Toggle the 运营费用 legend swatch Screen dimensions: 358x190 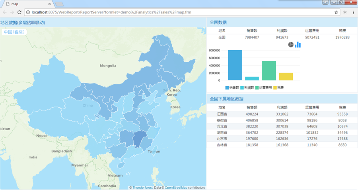(x=257, y=88)
